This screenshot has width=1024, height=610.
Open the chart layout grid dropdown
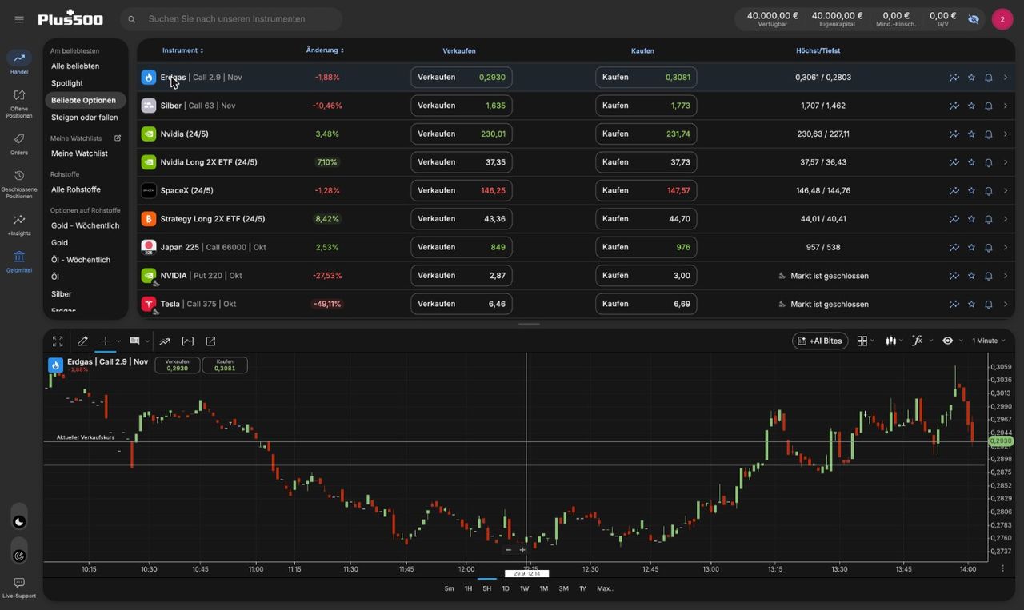(x=865, y=341)
